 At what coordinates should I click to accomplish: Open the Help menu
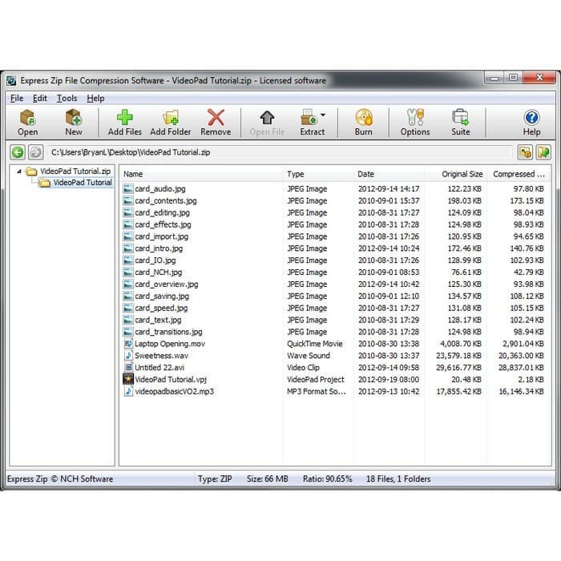point(95,99)
